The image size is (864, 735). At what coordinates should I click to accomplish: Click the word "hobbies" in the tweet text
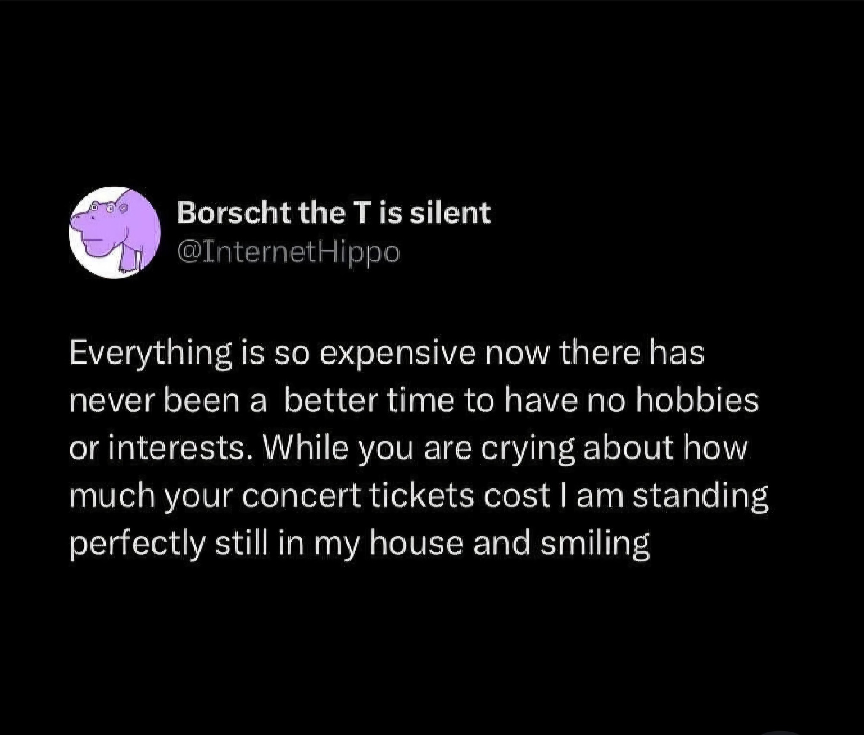point(697,400)
